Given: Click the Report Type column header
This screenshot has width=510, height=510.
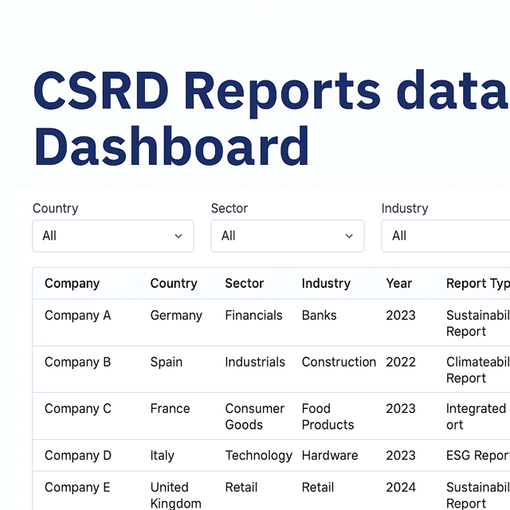Looking at the screenshot, I should pyautogui.click(x=477, y=283).
